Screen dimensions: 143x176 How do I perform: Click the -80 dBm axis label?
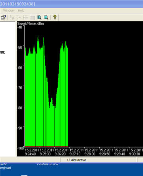point(20,108)
